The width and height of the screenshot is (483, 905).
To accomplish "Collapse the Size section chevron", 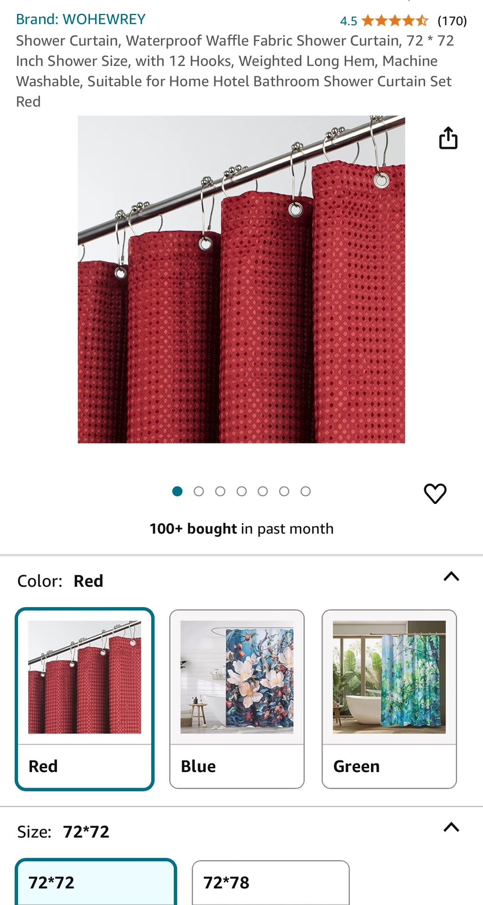I will [451, 827].
